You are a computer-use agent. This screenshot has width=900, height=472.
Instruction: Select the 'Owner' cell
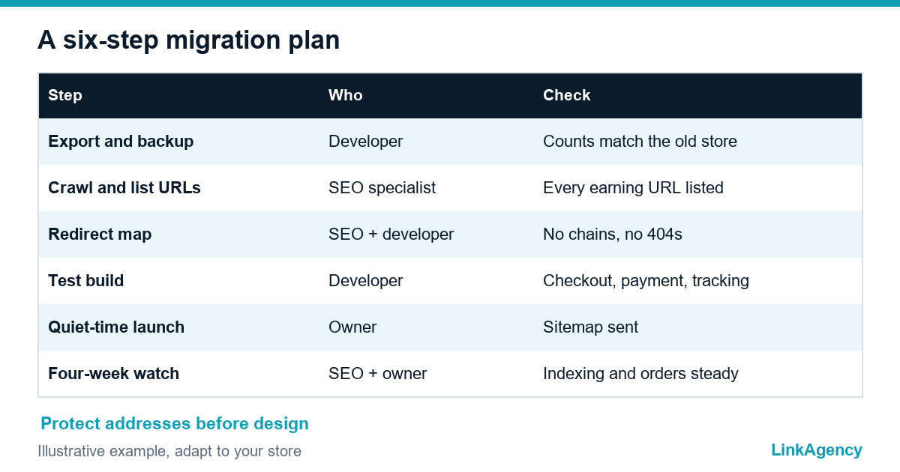coord(352,327)
